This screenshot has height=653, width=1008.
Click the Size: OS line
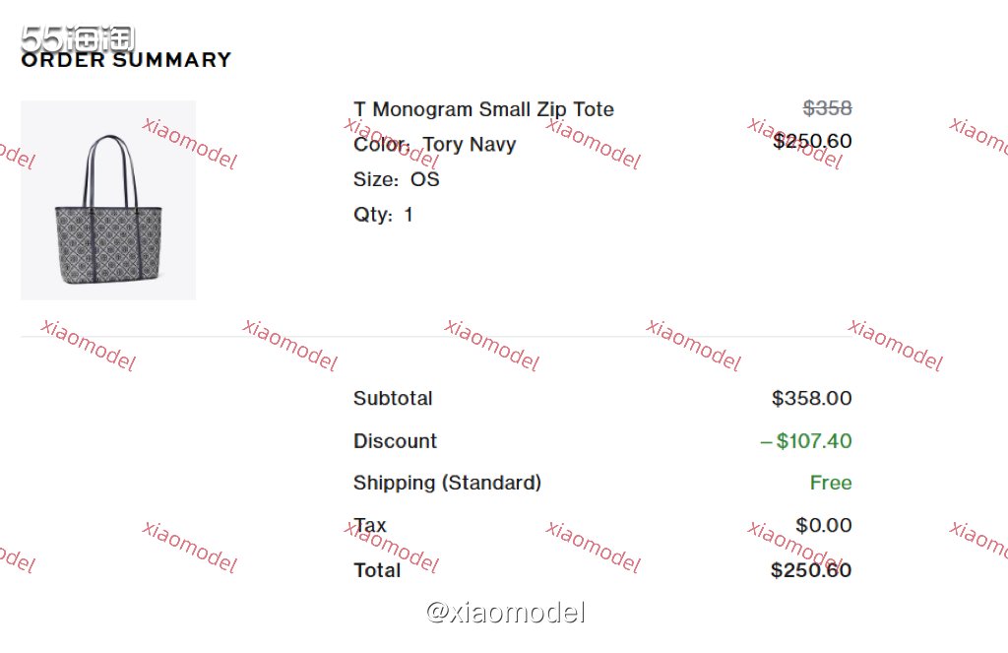pos(396,179)
